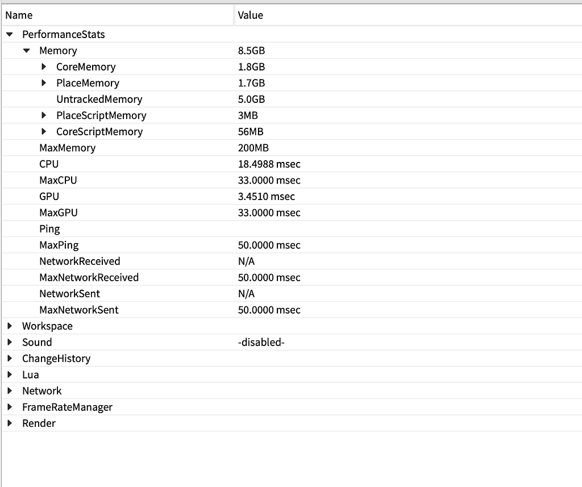Expand the PlaceScriptMemory node
582x487 pixels.
point(44,115)
